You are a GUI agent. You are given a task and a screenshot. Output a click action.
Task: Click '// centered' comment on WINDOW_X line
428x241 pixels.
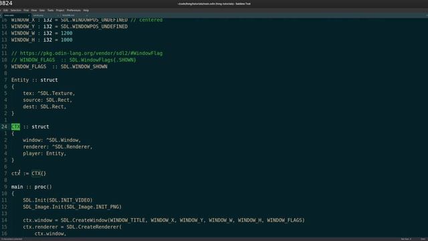point(146,20)
